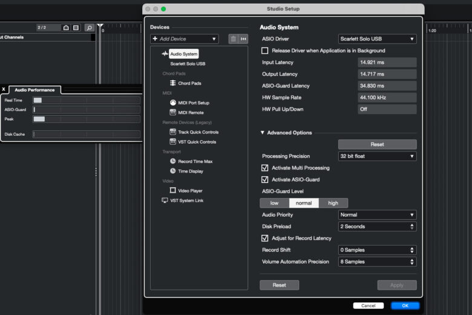The height and width of the screenshot is (315, 472).
Task: Collapse the Advanced Options section
Action: pyautogui.click(x=263, y=133)
